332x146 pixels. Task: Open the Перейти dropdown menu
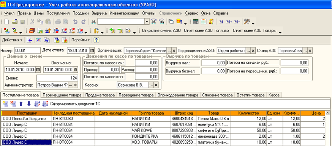point(80,40)
